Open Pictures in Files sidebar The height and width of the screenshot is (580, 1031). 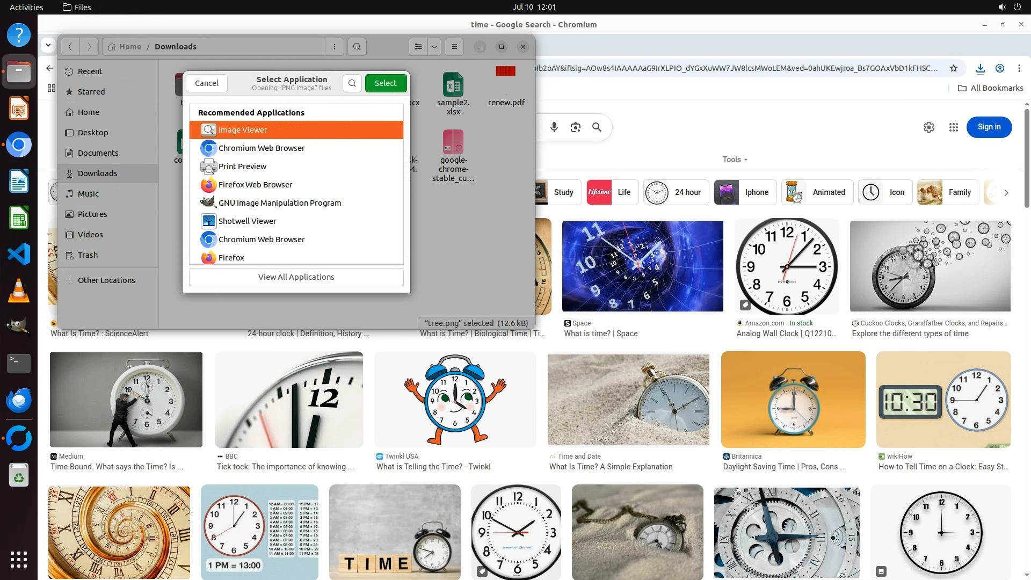click(92, 214)
